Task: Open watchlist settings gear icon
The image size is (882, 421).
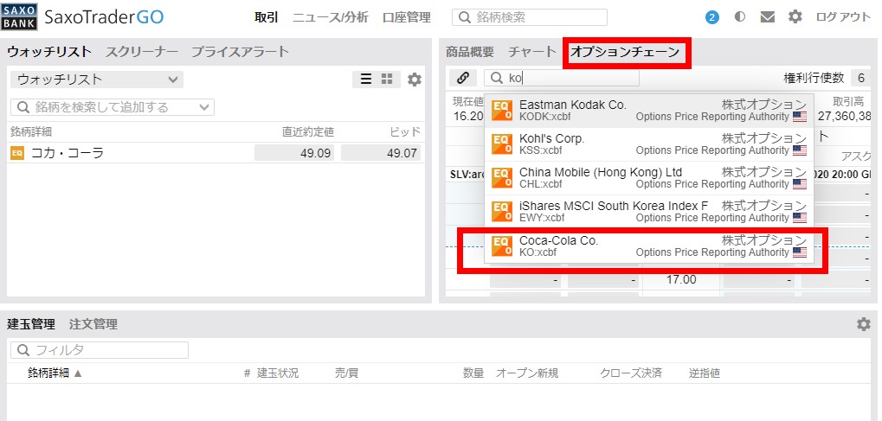Action: pyautogui.click(x=414, y=80)
